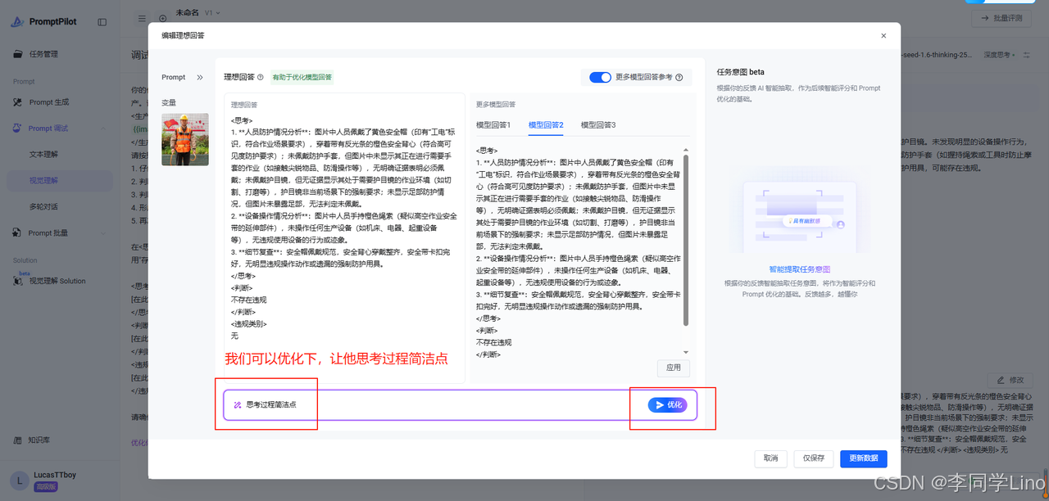Click the 高级版 badge under username
Viewport: 1049px width, 501px height.
(46, 486)
